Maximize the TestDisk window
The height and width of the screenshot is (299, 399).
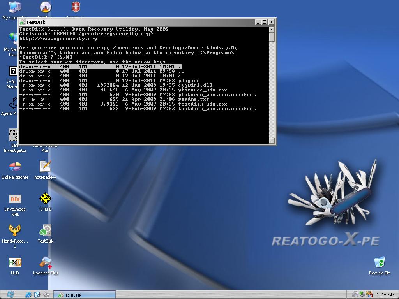click(x=265, y=22)
